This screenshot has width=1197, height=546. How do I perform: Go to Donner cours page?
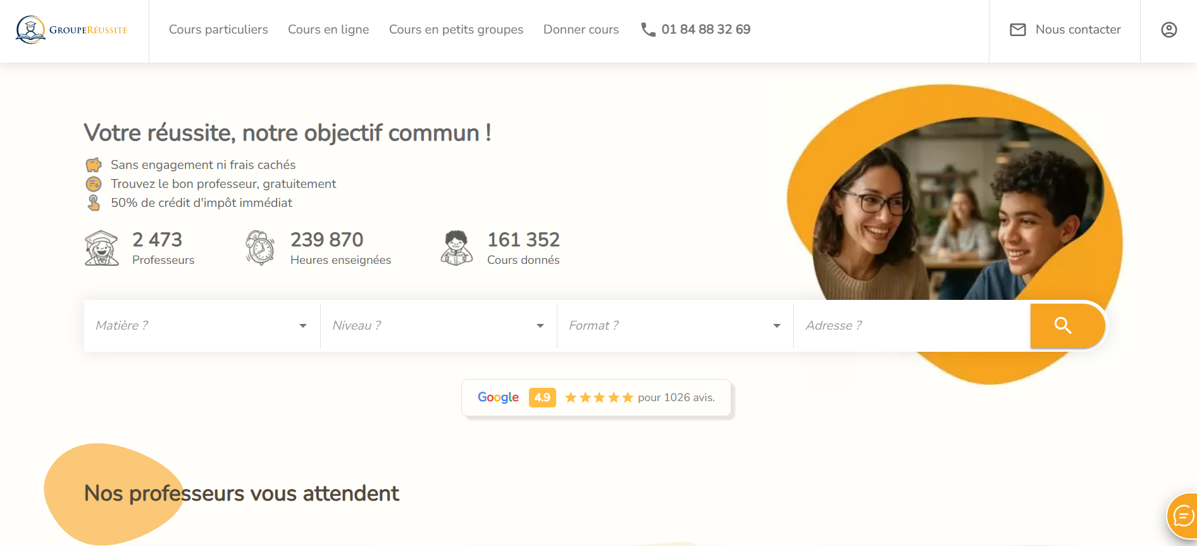click(x=581, y=30)
